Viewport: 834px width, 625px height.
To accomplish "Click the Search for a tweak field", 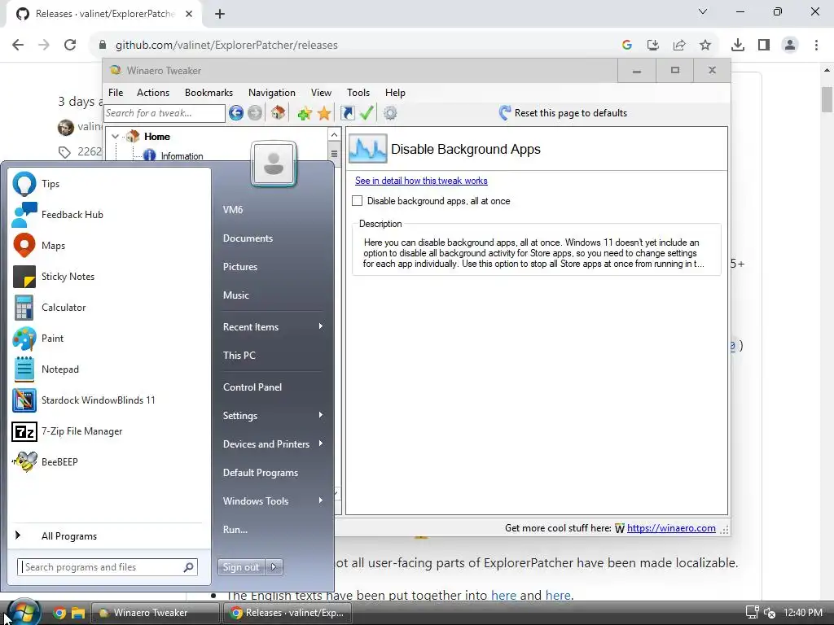I will coord(165,113).
